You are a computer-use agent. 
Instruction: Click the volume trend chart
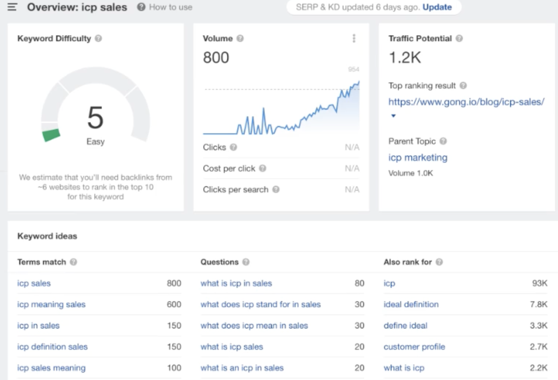(281, 107)
